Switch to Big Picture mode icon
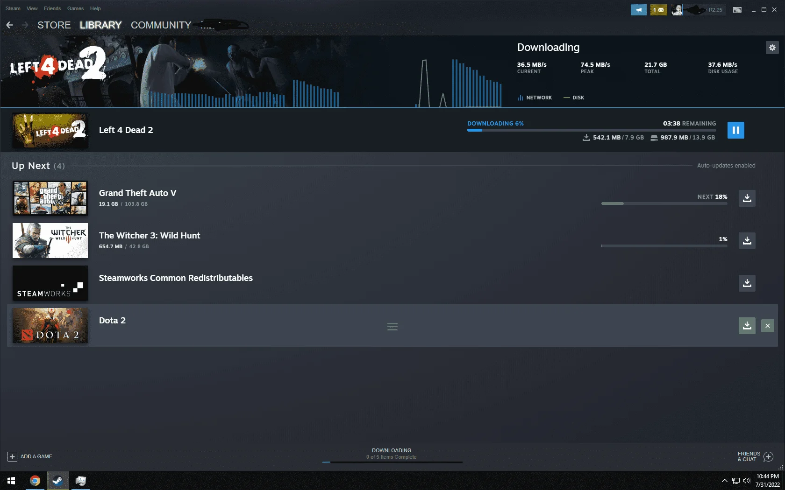This screenshot has height=490, width=785. click(x=737, y=9)
